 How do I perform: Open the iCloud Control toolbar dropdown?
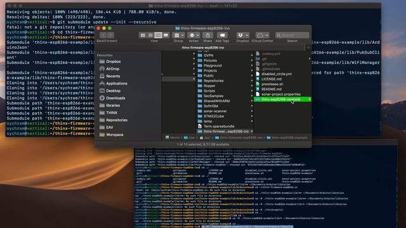coord(262,35)
